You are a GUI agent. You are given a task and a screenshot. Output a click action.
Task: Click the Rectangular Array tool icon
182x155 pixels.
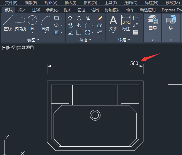click(x=88, y=32)
